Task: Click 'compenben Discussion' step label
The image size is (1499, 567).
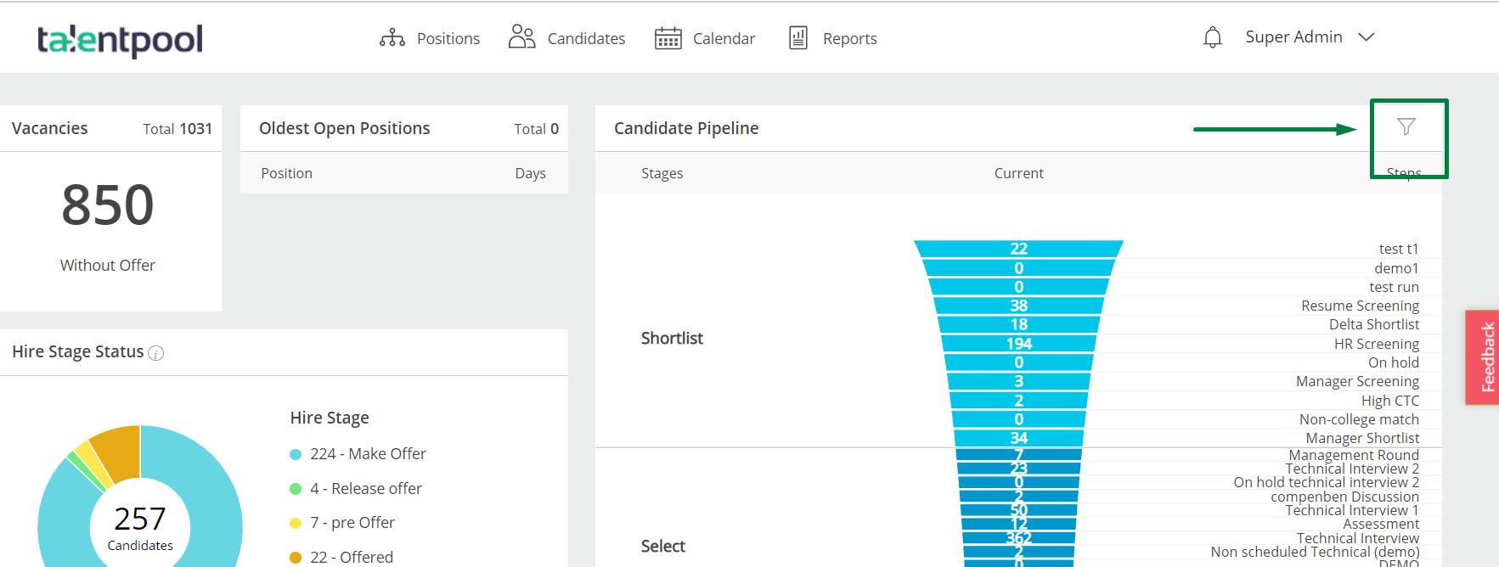Action: pyautogui.click(x=1344, y=497)
